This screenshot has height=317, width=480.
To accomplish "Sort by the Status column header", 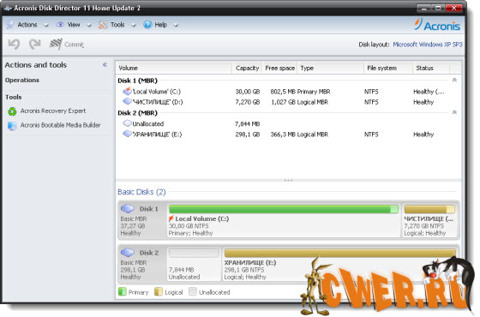I will click(x=431, y=68).
